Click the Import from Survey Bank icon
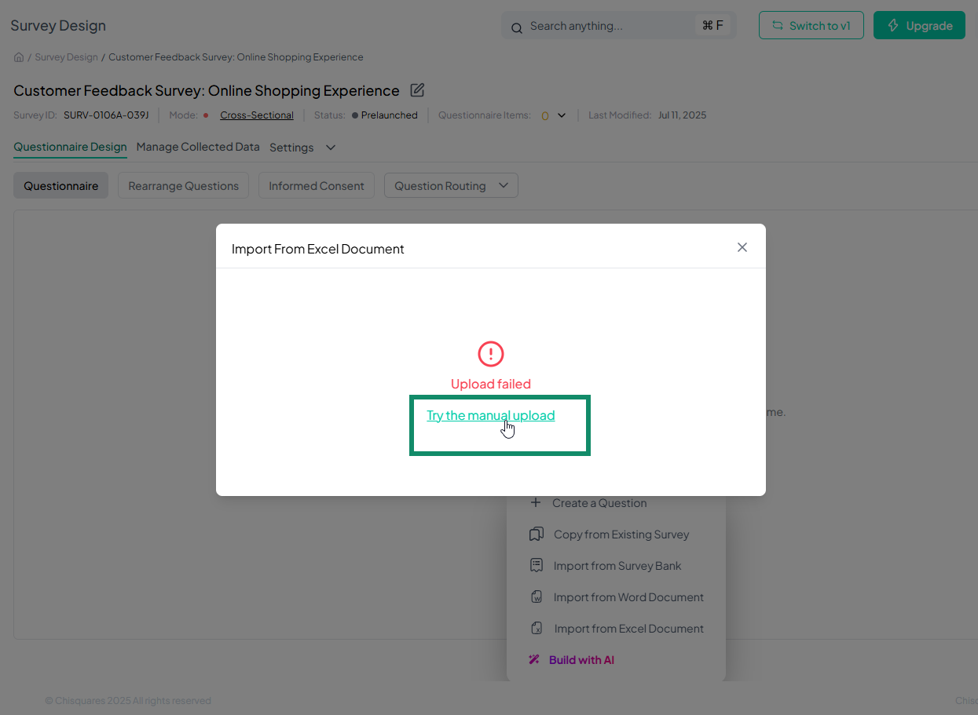 tap(537, 566)
